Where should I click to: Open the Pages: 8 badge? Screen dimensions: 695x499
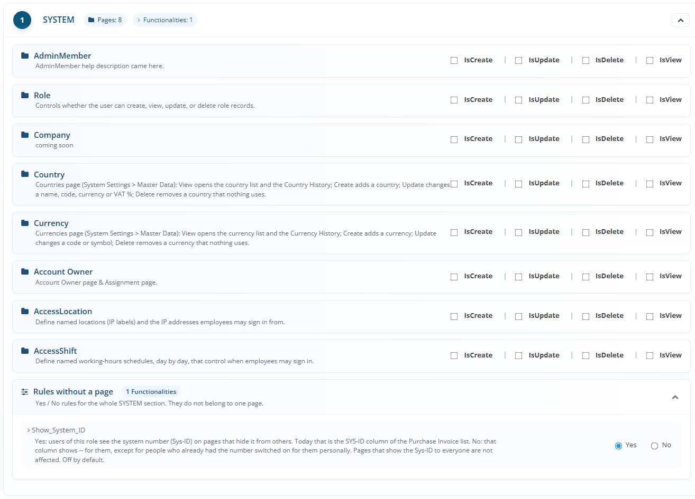[105, 20]
